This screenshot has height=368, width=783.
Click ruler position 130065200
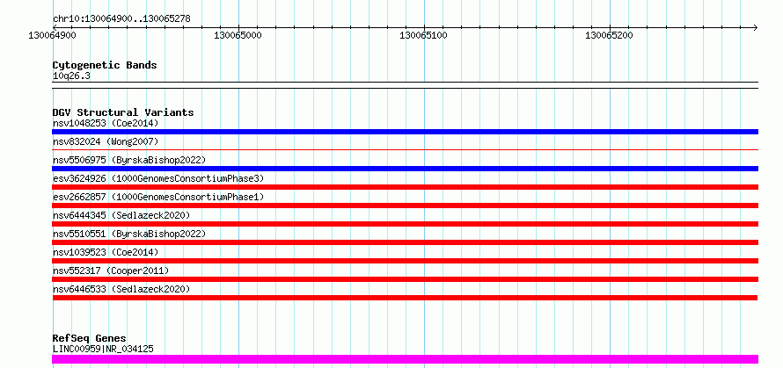[609, 35]
